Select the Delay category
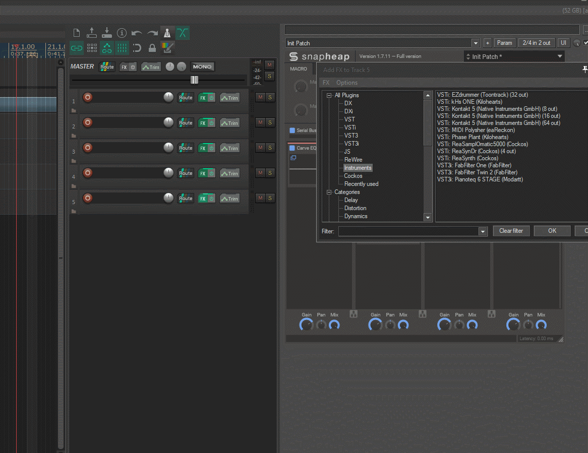This screenshot has height=453, width=588. 351,200
